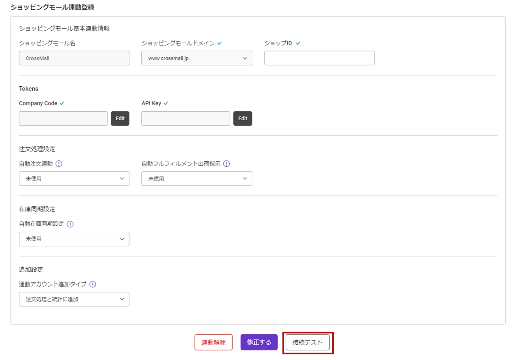
Task: Click info icon beside 連動アカウント追加タイプ
Action: (x=93, y=284)
